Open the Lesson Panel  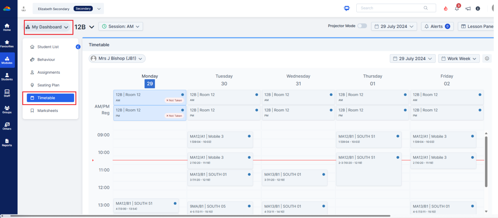coord(480,26)
